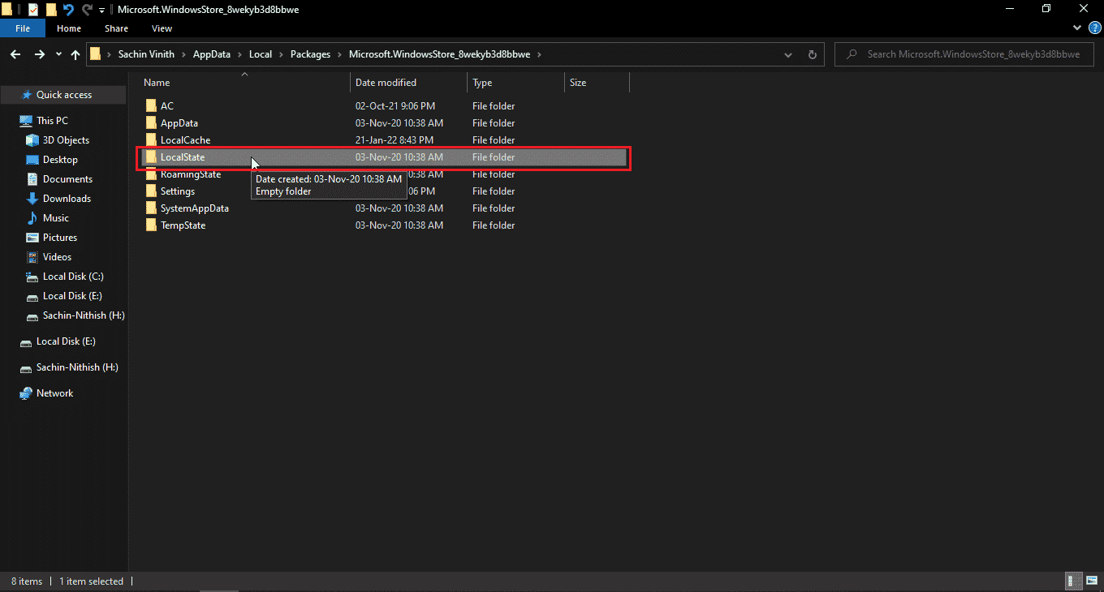Click the Undo arrow in the title bar
Viewport: 1104px width, 592px height.
(x=69, y=10)
